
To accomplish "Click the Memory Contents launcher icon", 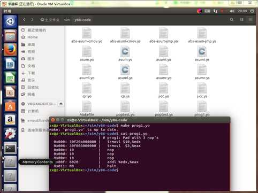I will pyautogui.click(x=10, y=162).
